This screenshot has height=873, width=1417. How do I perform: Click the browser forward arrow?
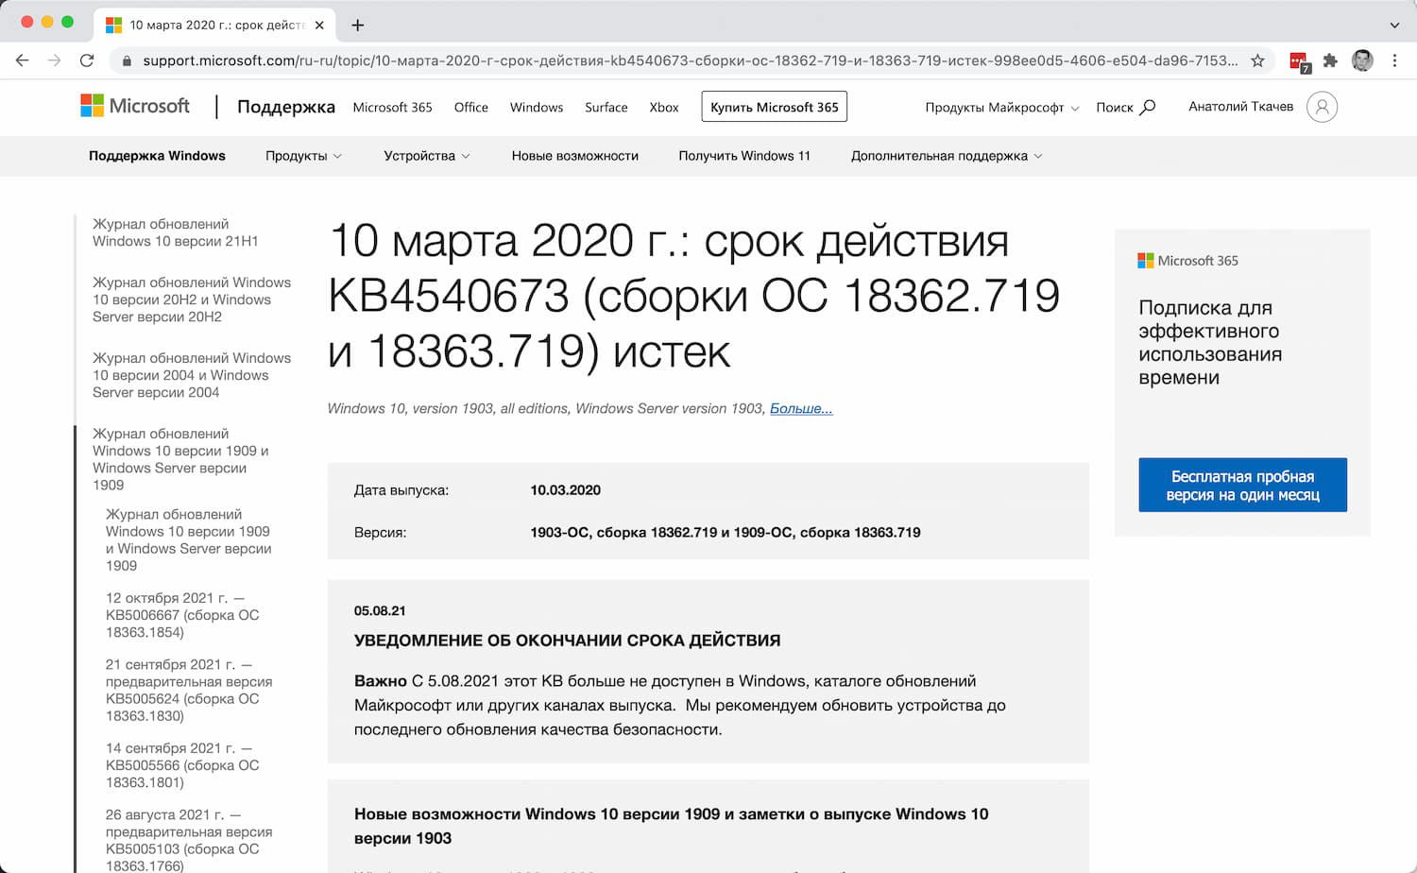click(x=55, y=60)
